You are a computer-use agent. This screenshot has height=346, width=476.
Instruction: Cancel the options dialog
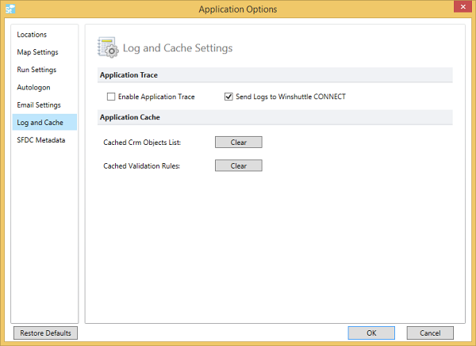[430, 333]
